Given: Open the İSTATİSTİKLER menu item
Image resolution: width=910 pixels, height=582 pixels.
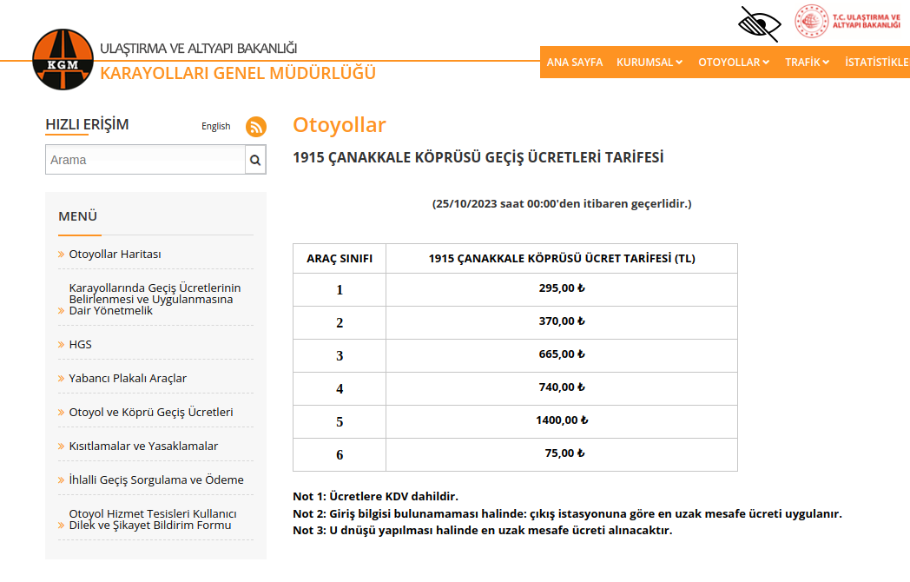Looking at the screenshot, I should tap(875, 63).
